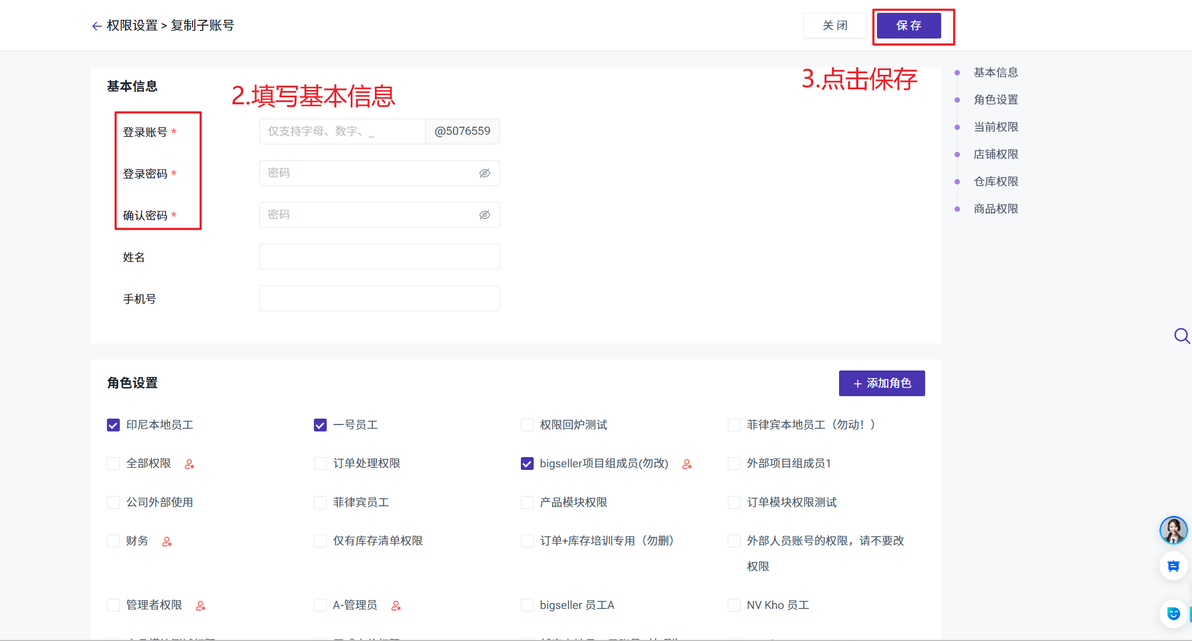Toggle visibility eye in 登录密码 field
This screenshot has width=1192, height=641.
[x=485, y=173]
